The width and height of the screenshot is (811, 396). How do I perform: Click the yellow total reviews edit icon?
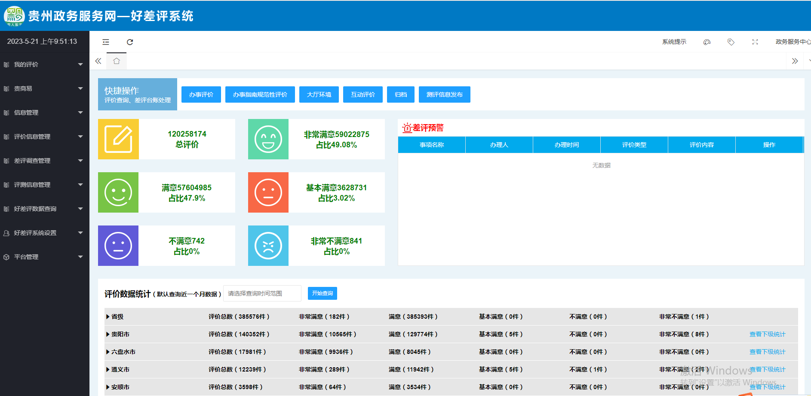118,139
